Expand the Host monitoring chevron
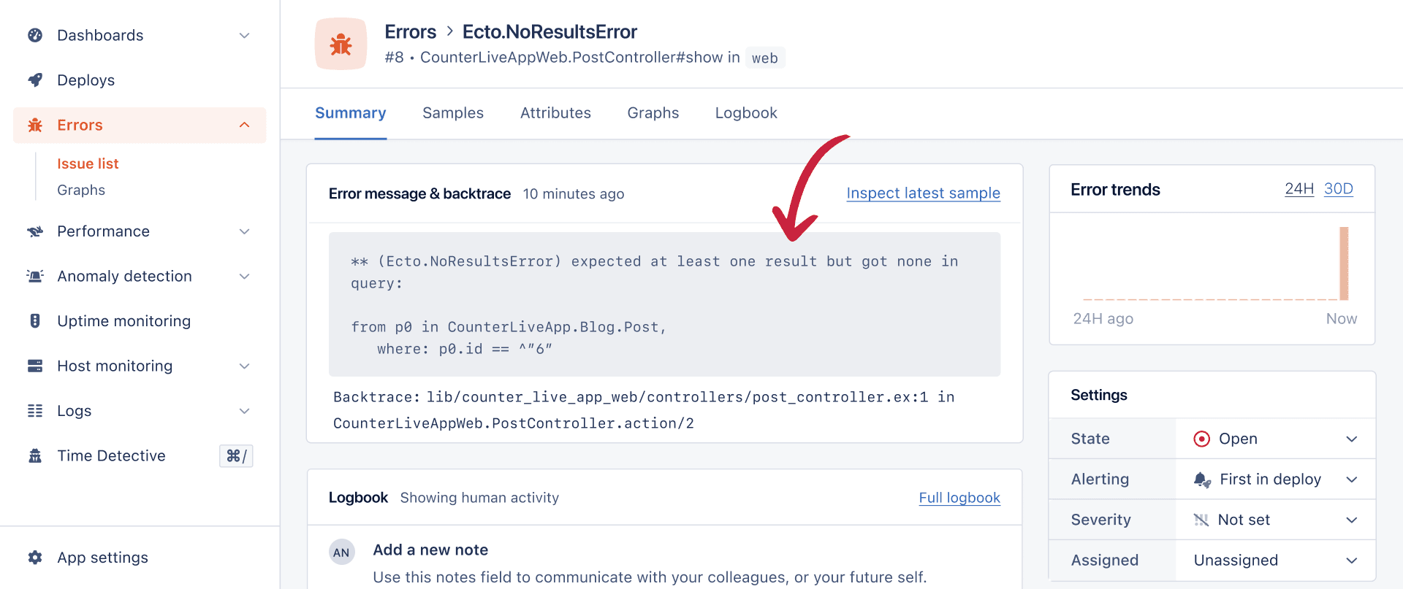The width and height of the screenshot is (1403, 589). click(x=245, y=366)
